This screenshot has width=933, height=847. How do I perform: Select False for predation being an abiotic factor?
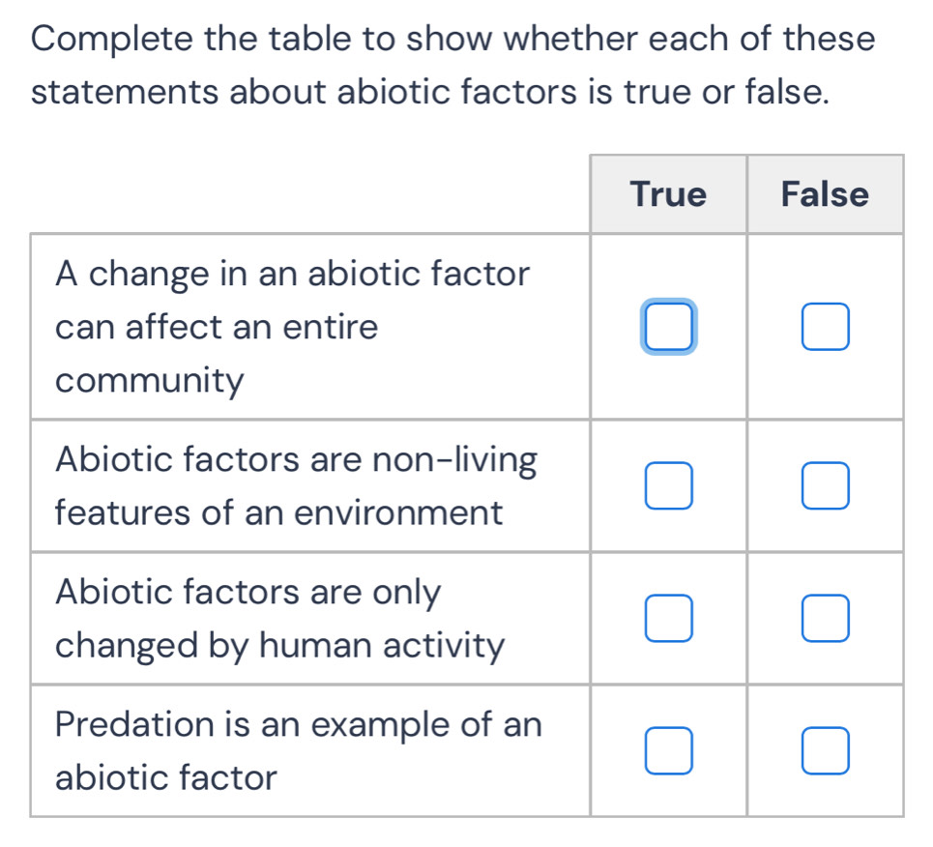click(x=825, y=750)
